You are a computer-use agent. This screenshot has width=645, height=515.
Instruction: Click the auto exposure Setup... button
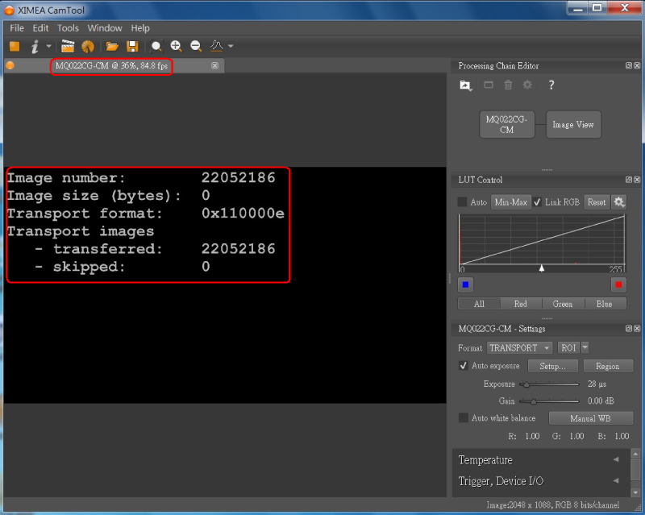point(553,366)
